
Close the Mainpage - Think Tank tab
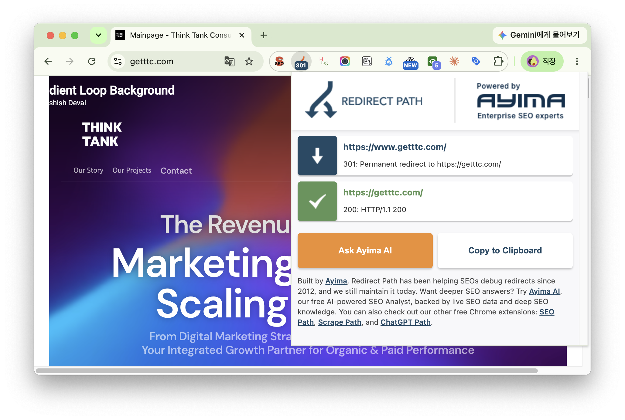[x=242, y=35]
